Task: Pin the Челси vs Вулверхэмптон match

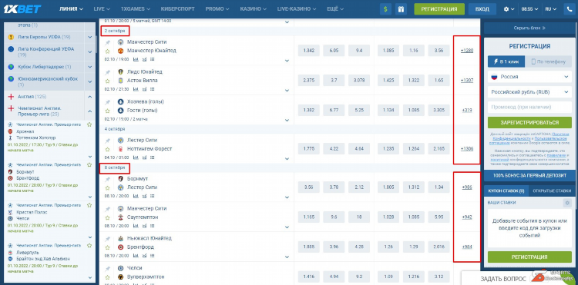Action: pyautogui.click(x=108, y=268)
